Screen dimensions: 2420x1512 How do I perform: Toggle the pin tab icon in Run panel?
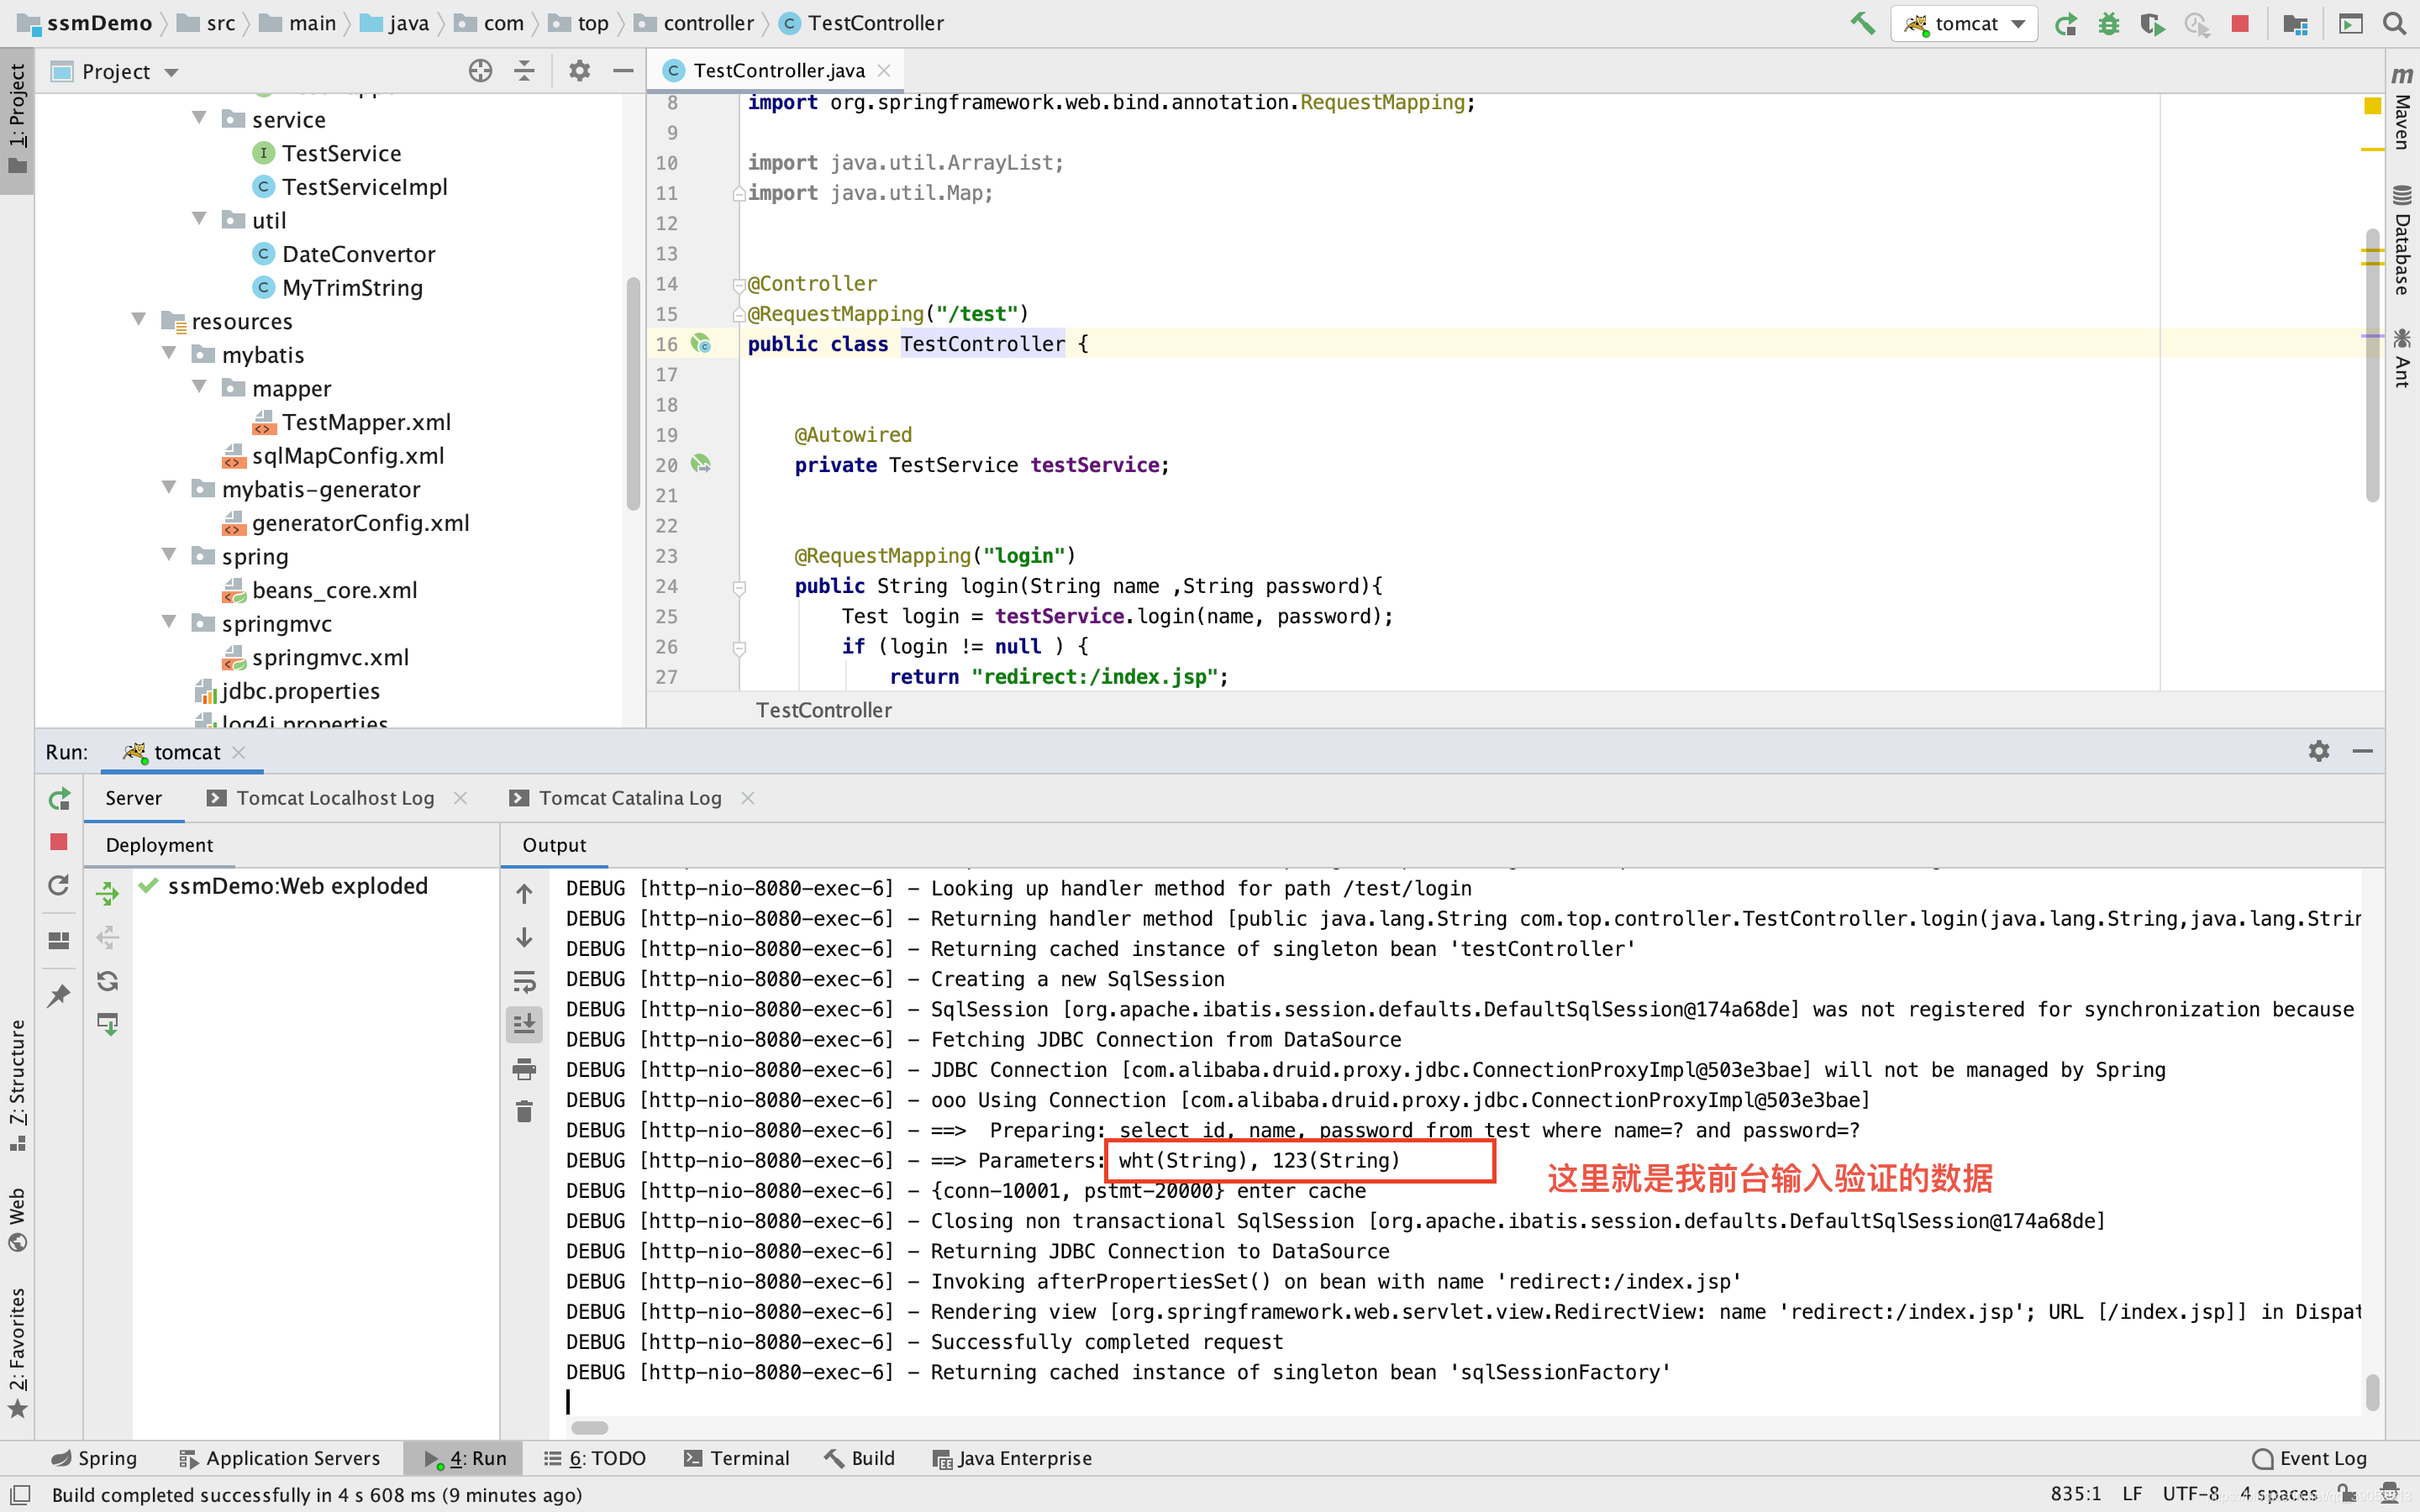coord(59,995)
